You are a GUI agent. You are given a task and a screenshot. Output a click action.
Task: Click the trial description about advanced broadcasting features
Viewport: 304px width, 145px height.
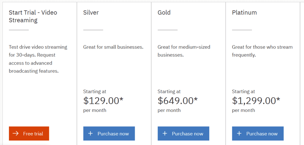coord(38,59)
